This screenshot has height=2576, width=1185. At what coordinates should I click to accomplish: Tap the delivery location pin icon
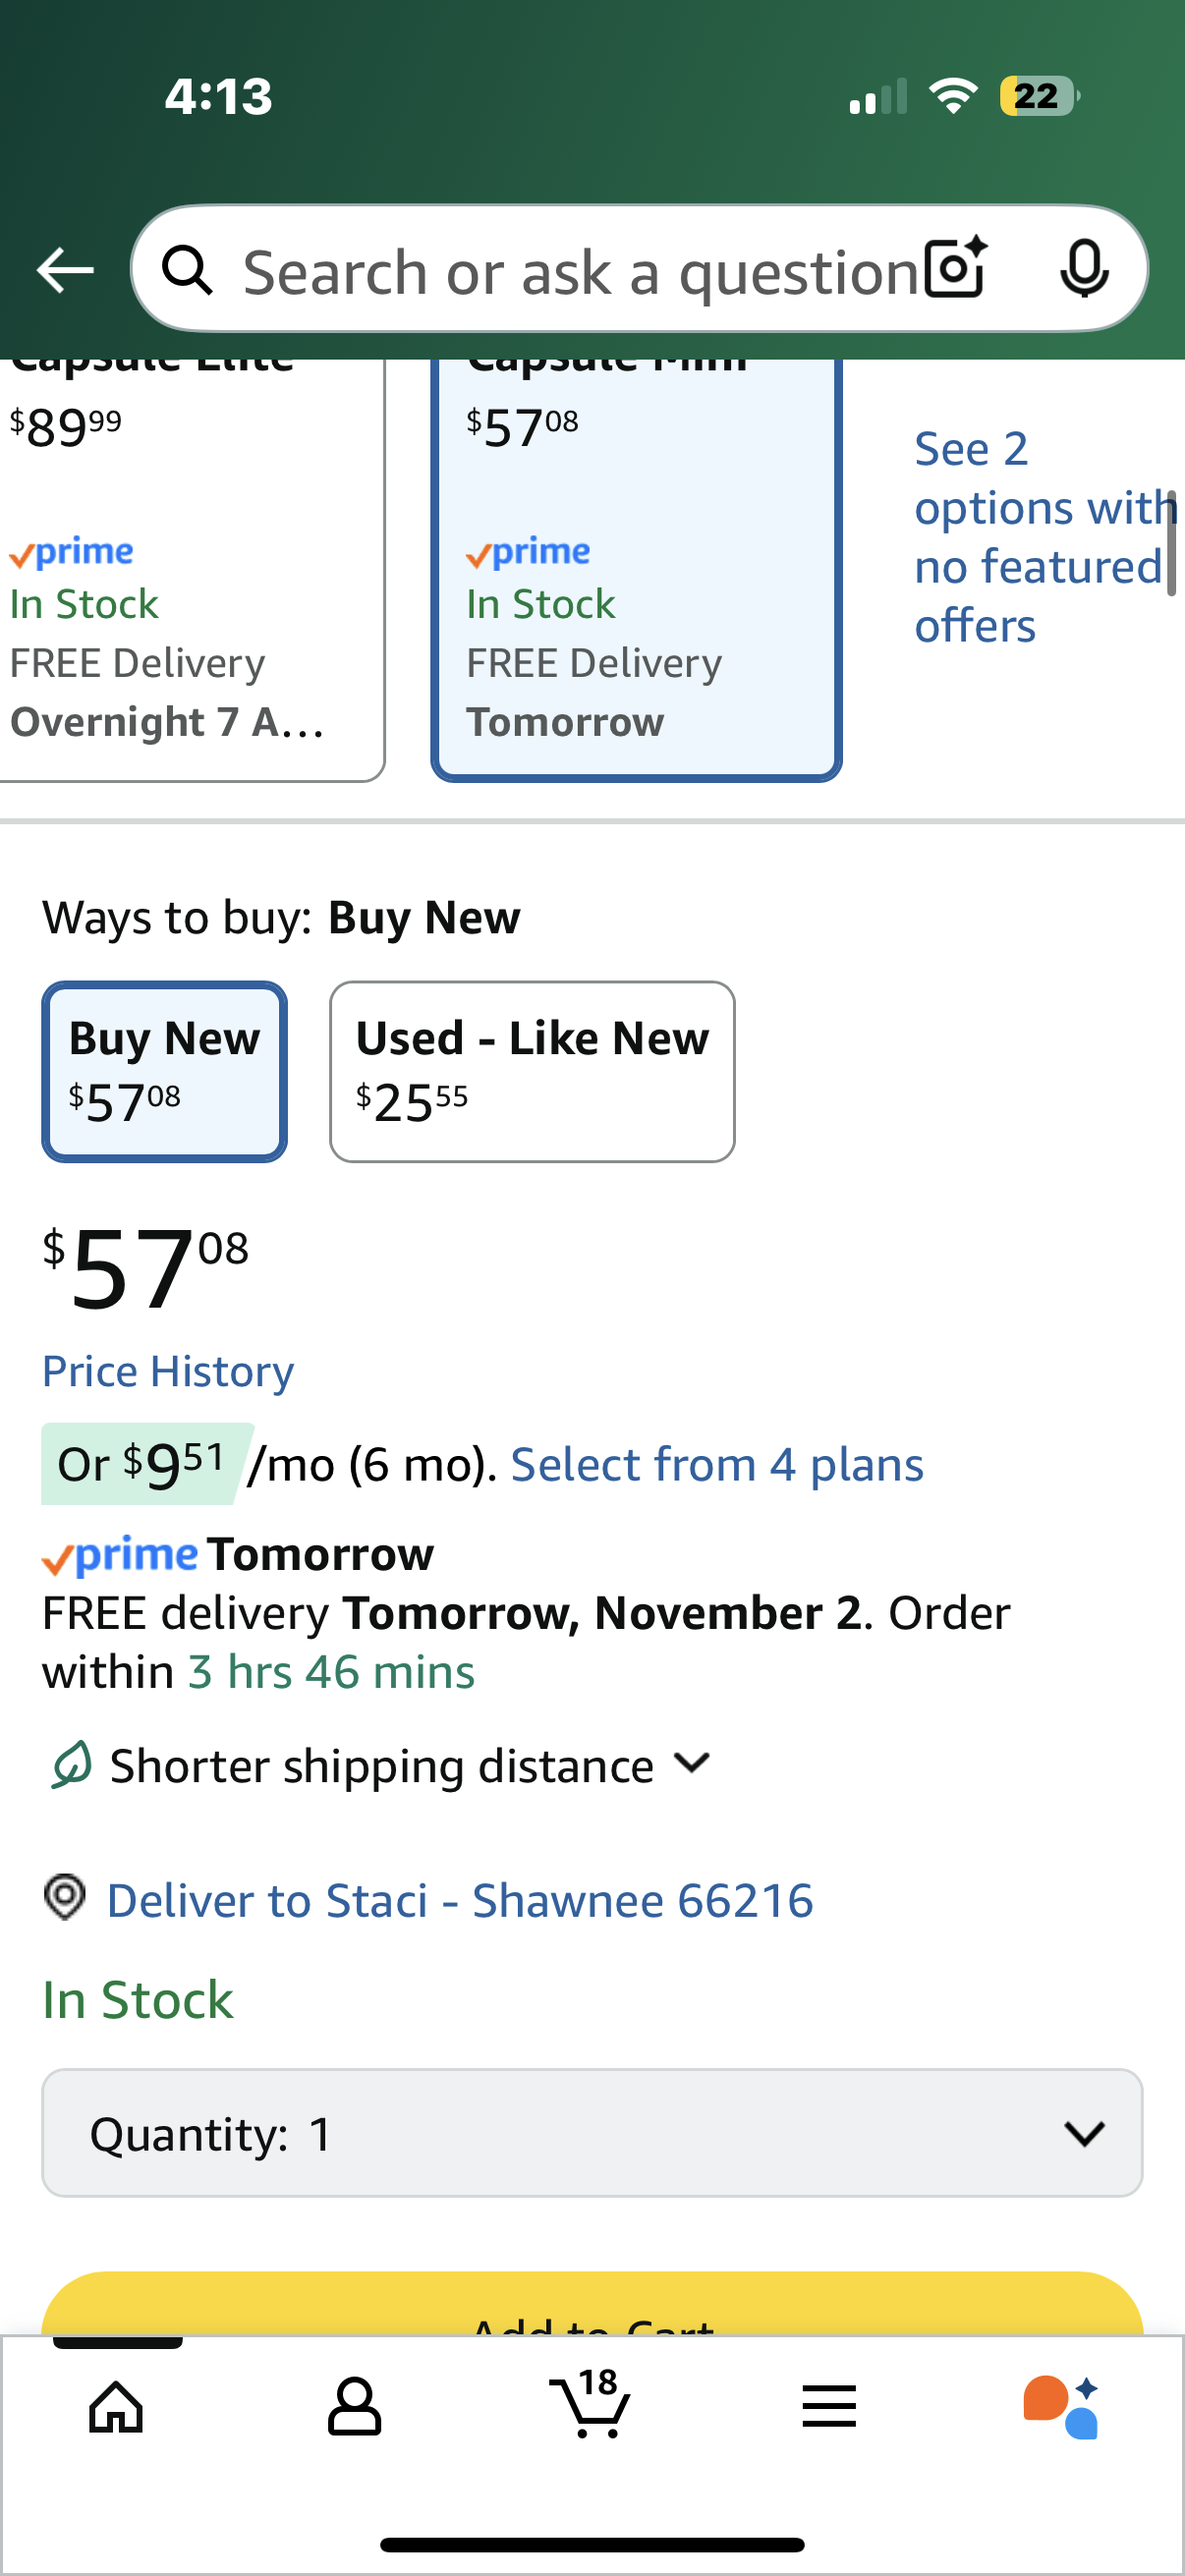click(x=65, y=1897)
